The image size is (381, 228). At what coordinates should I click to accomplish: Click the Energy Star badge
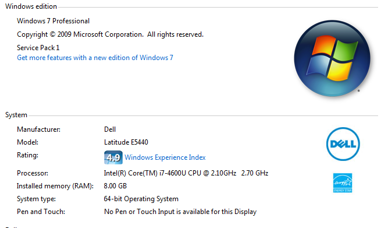point(343,183)
